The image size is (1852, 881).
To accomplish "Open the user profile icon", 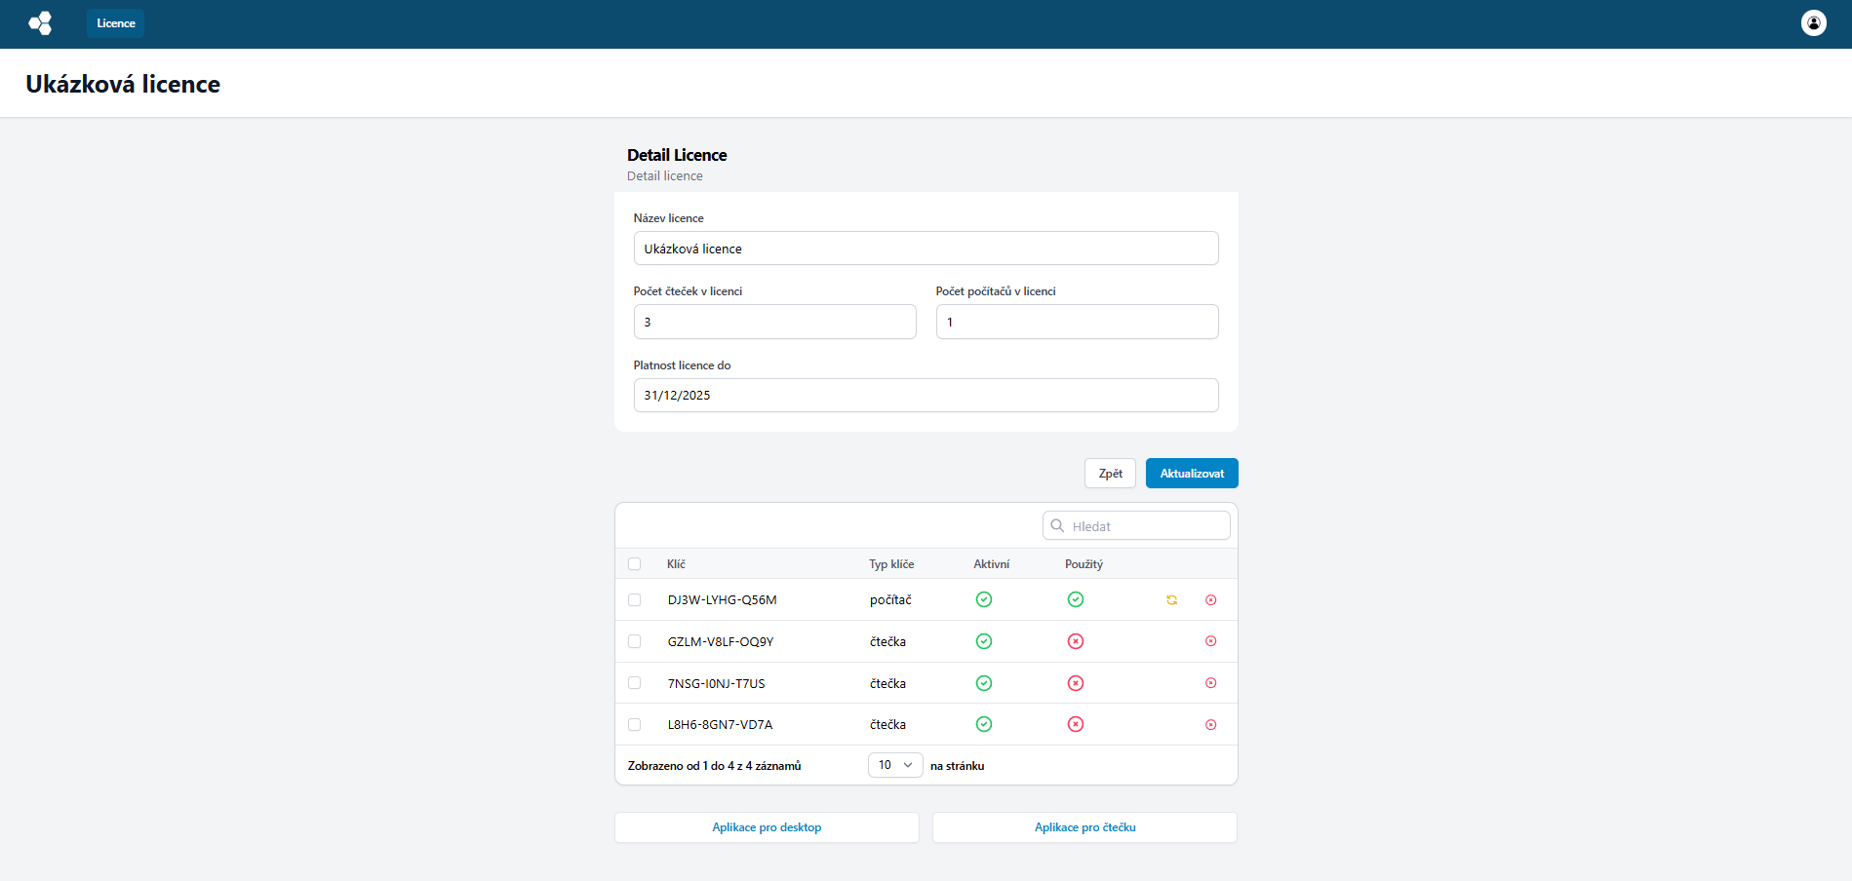I will [x=1813, y=23].
